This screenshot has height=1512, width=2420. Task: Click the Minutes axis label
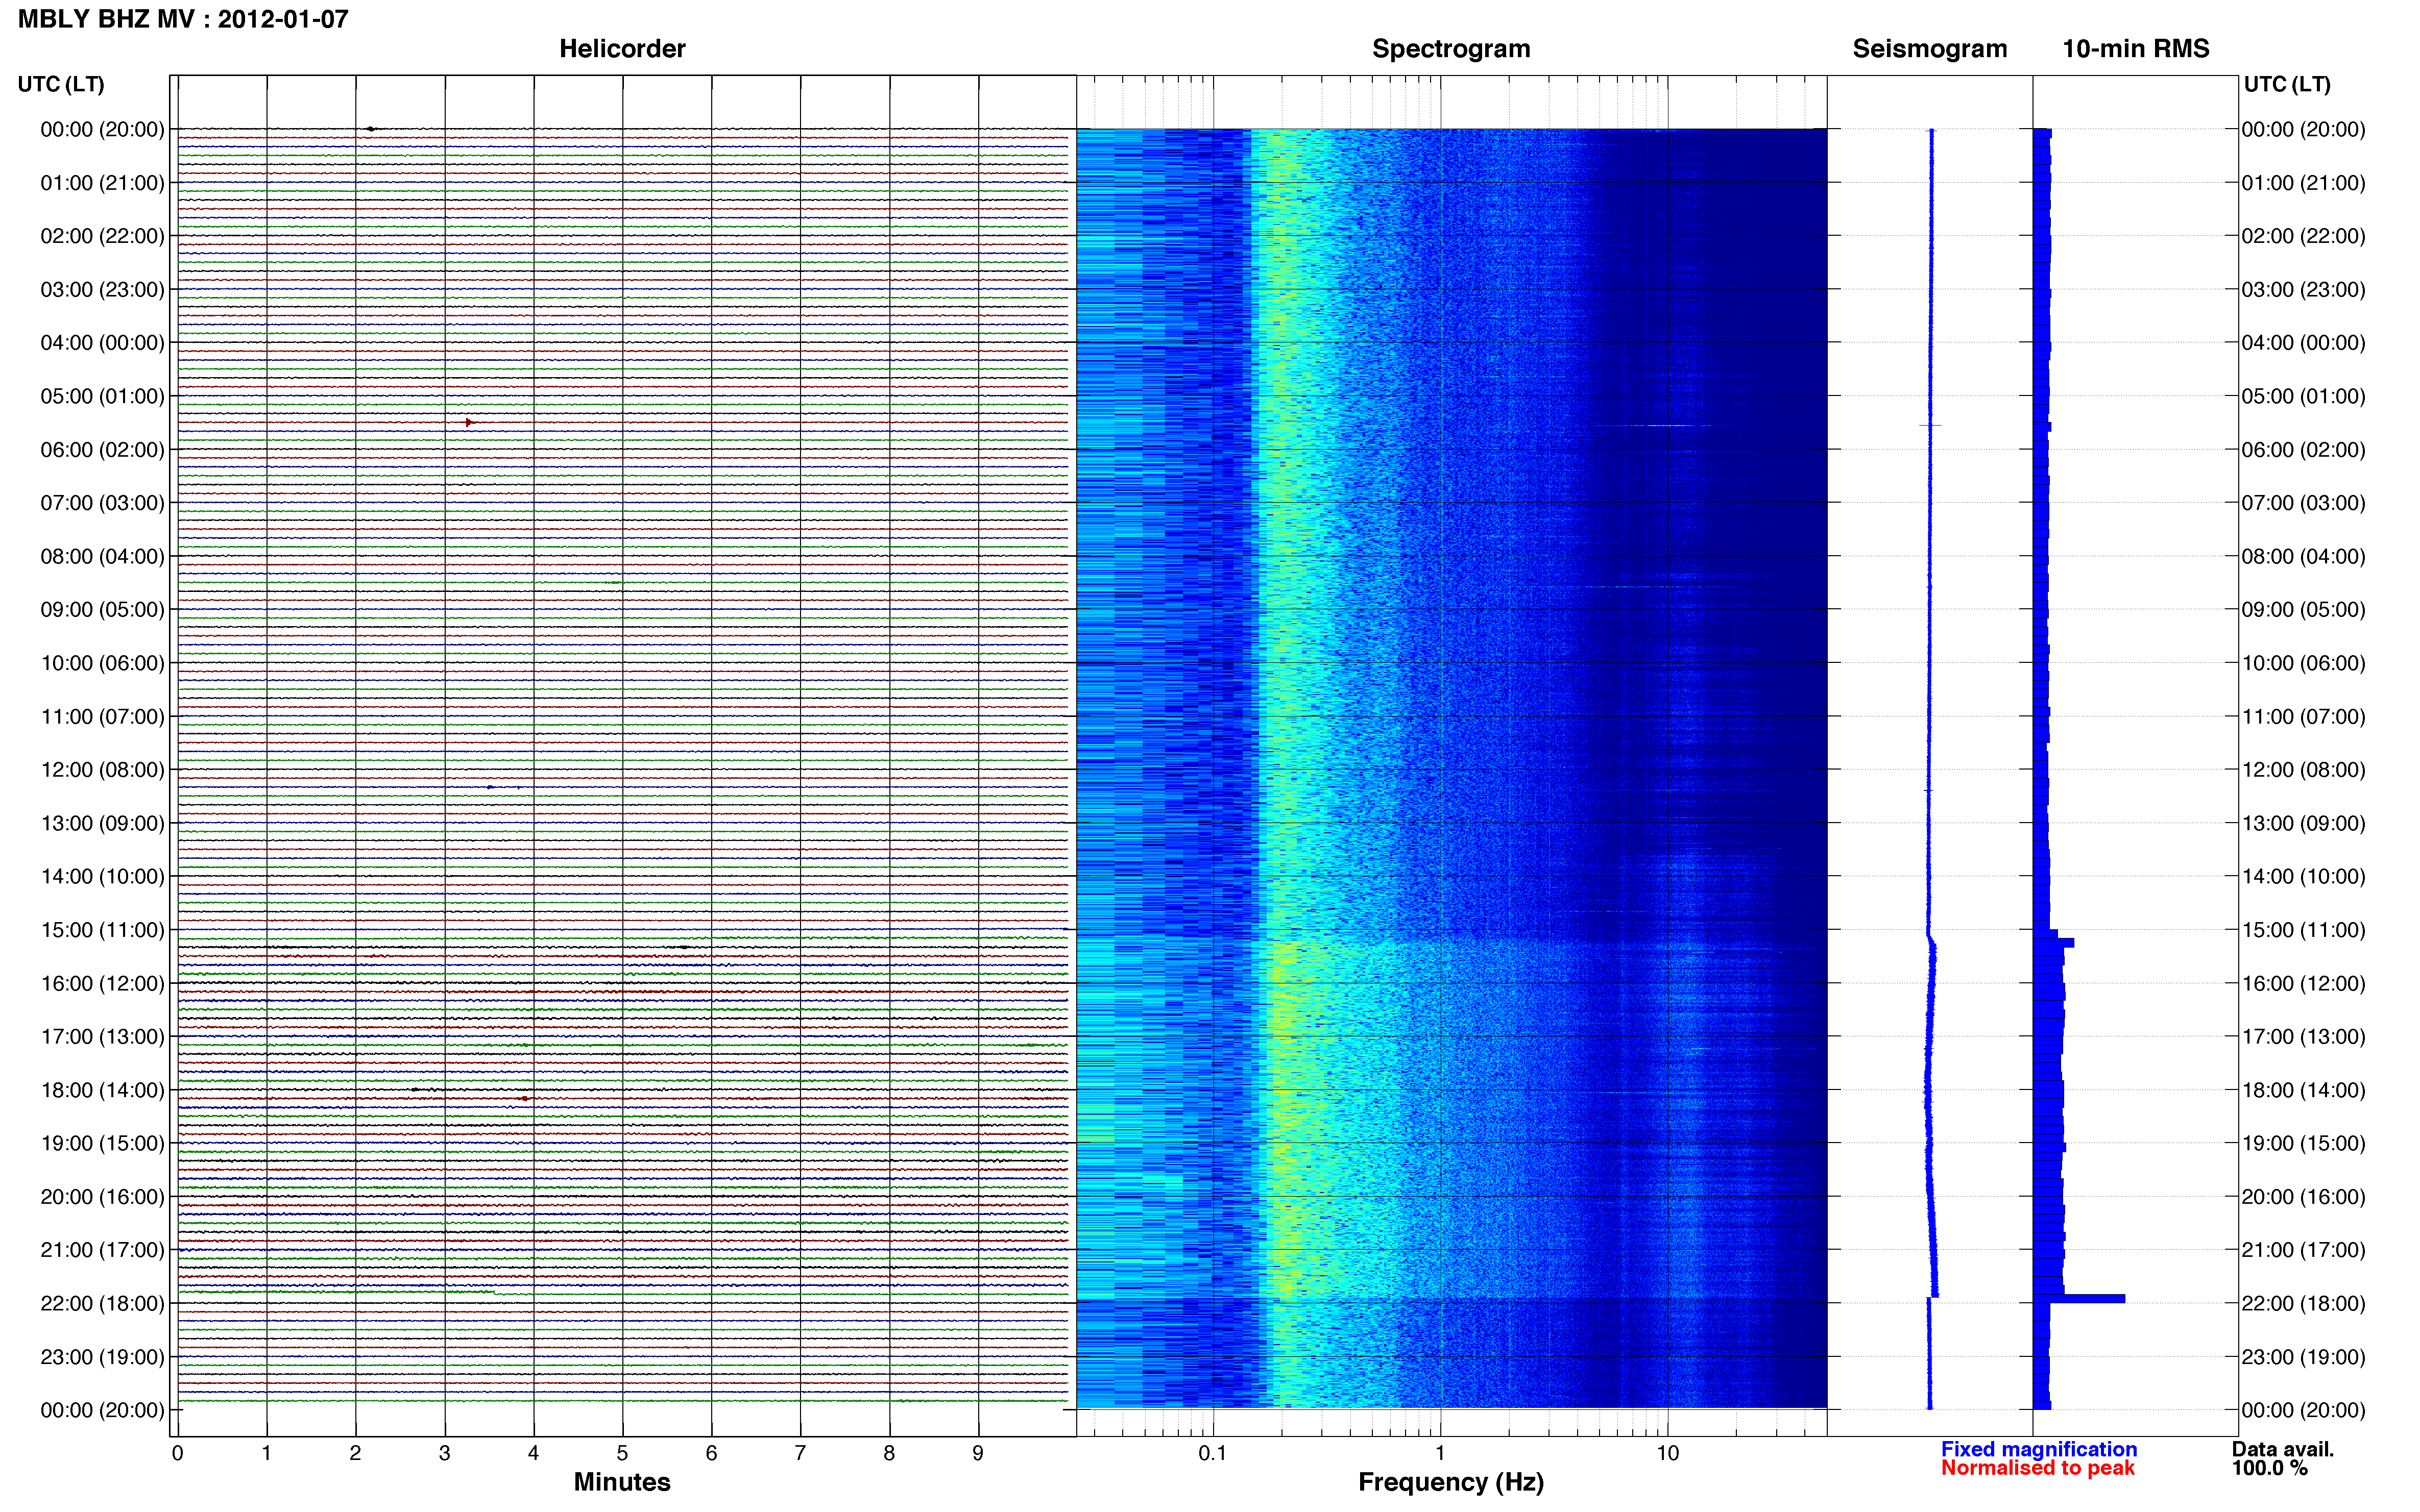click(x=621, y=1482)
